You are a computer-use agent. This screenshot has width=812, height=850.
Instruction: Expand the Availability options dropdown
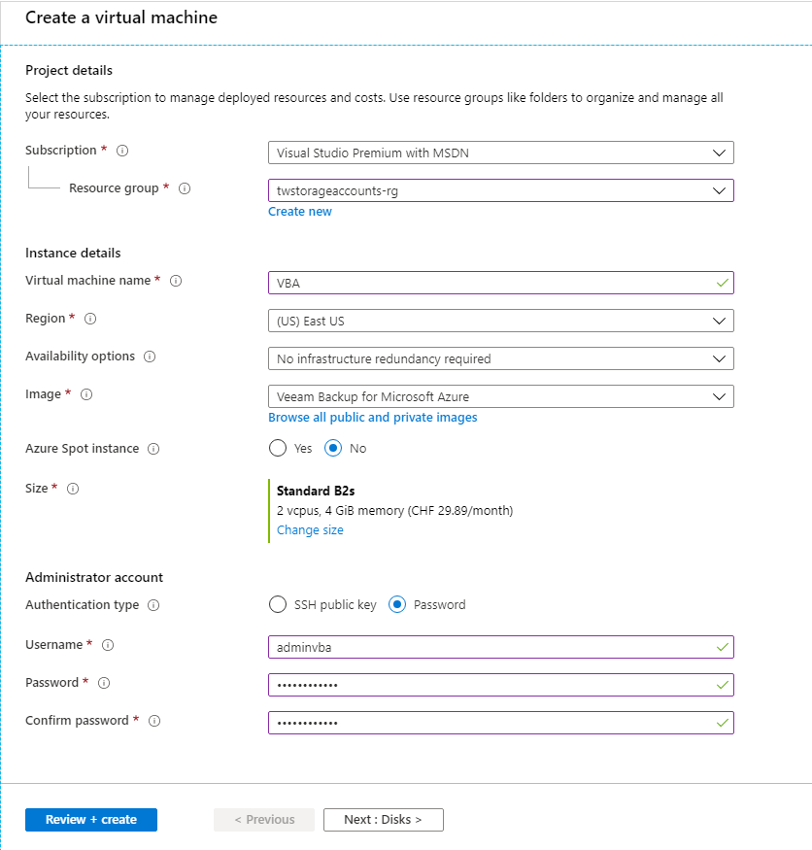[x=500, y=358]
